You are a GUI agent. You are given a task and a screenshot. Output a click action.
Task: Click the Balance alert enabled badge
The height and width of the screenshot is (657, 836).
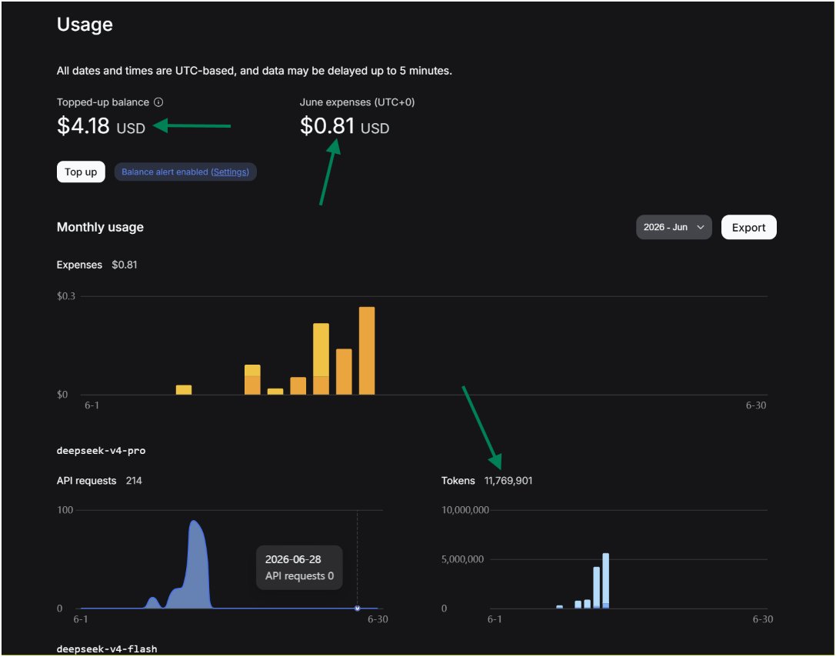(185, 172)
